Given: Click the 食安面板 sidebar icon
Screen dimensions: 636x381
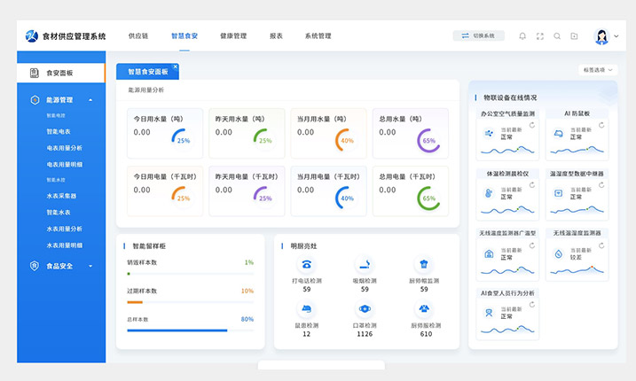Looking at the screenshot, I should [34, 73].
